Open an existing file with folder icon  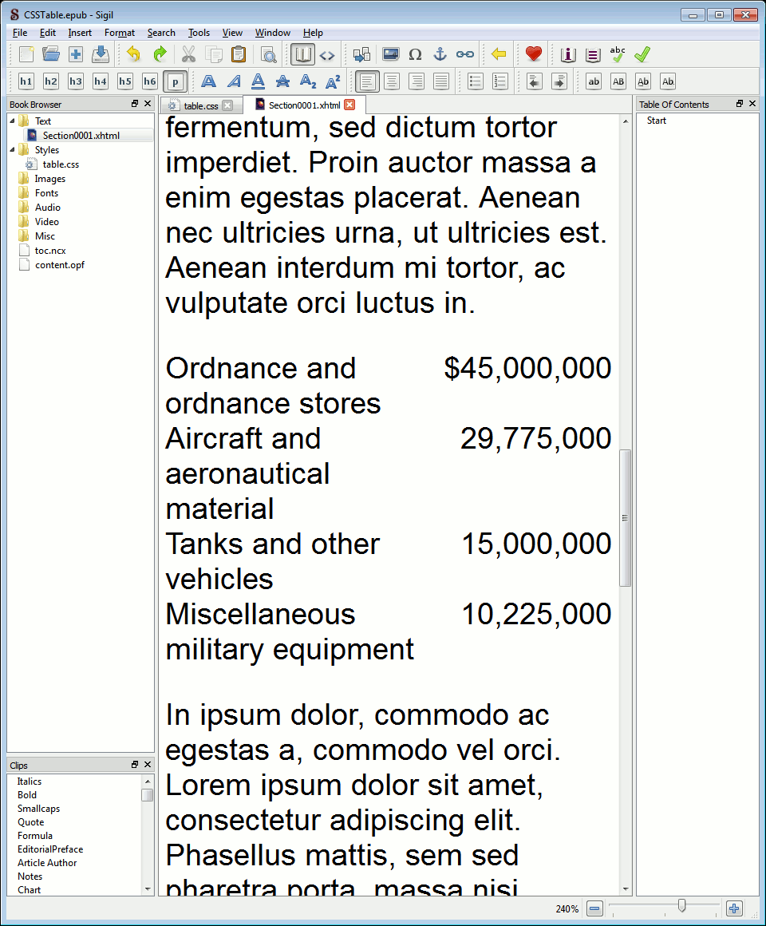(51, 54)
